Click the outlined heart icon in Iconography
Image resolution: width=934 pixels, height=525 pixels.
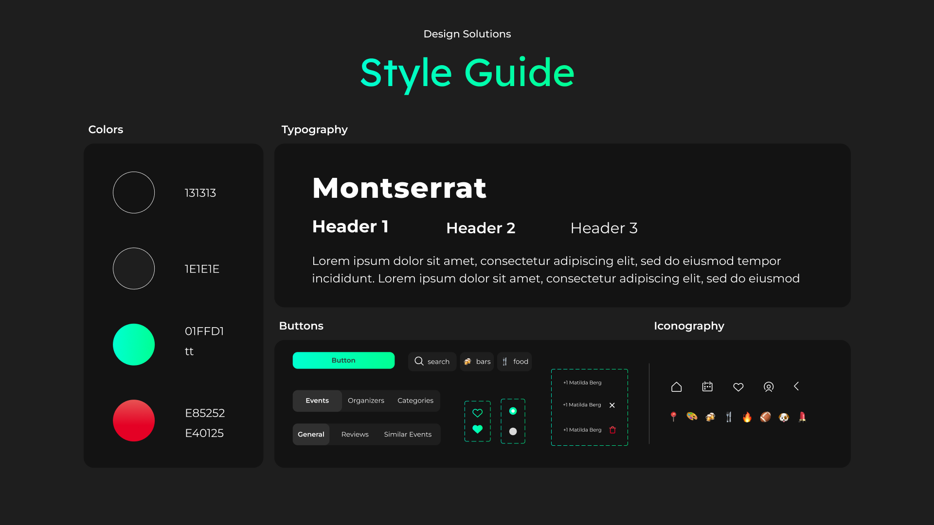point(738,387)
